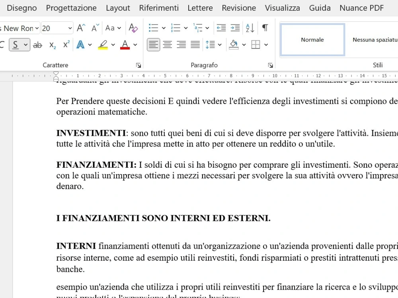Open the Progettazione tab
Viewport: 398px width, 298px height.
pos(71,8)
